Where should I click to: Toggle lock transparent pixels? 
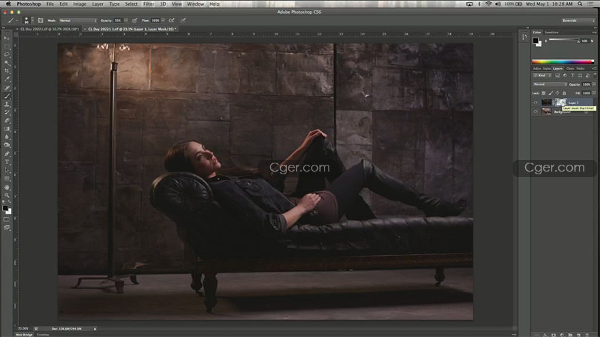pos(543,93)
